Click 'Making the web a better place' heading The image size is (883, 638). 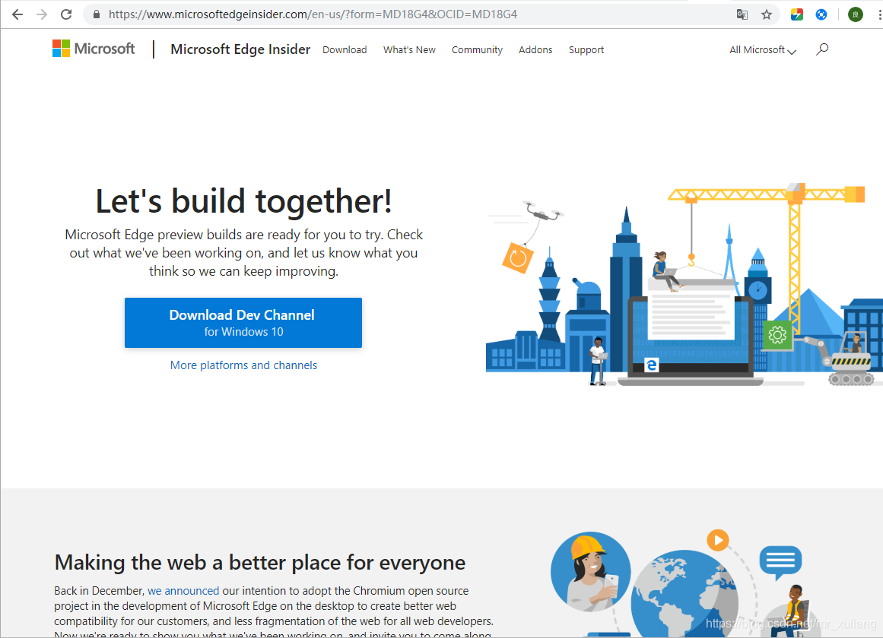(x=259, y=562)
